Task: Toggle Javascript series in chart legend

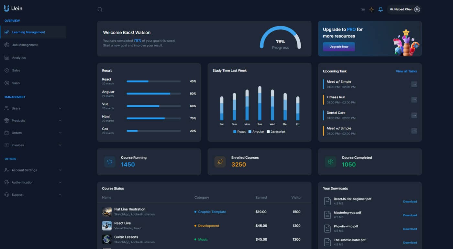Action: click(276, 132)
